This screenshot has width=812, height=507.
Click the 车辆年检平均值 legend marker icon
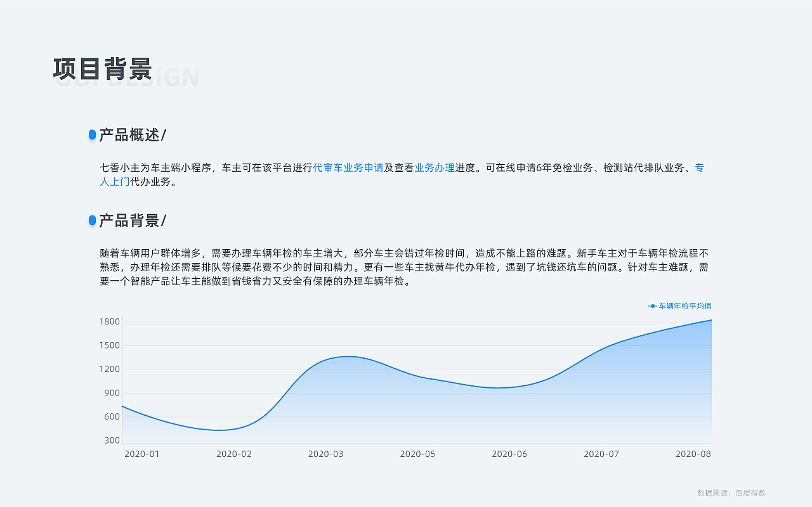tap(652, 306)
